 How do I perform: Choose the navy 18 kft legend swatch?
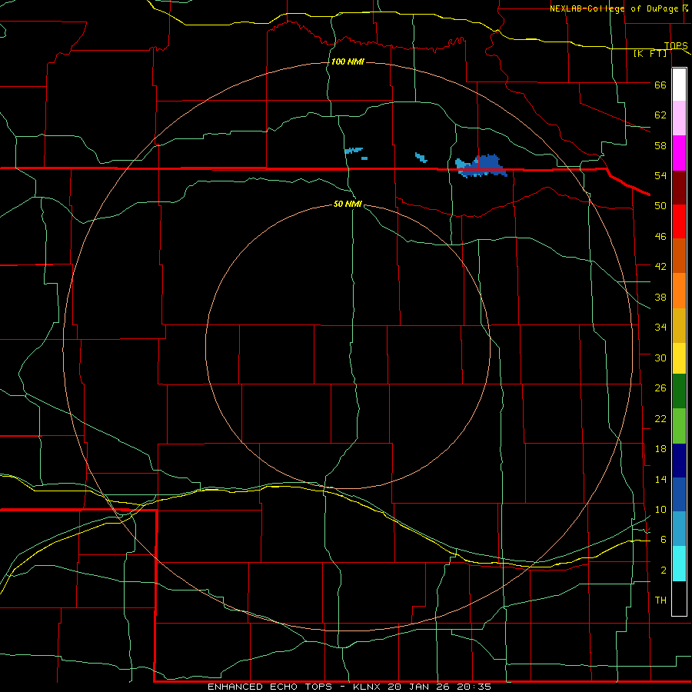[679, 461]
